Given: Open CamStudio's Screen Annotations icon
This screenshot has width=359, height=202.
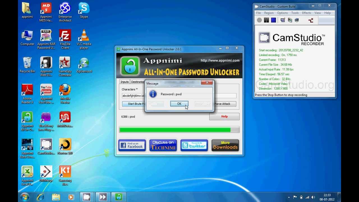Looking at the screenshot, I should coord(283,20).
